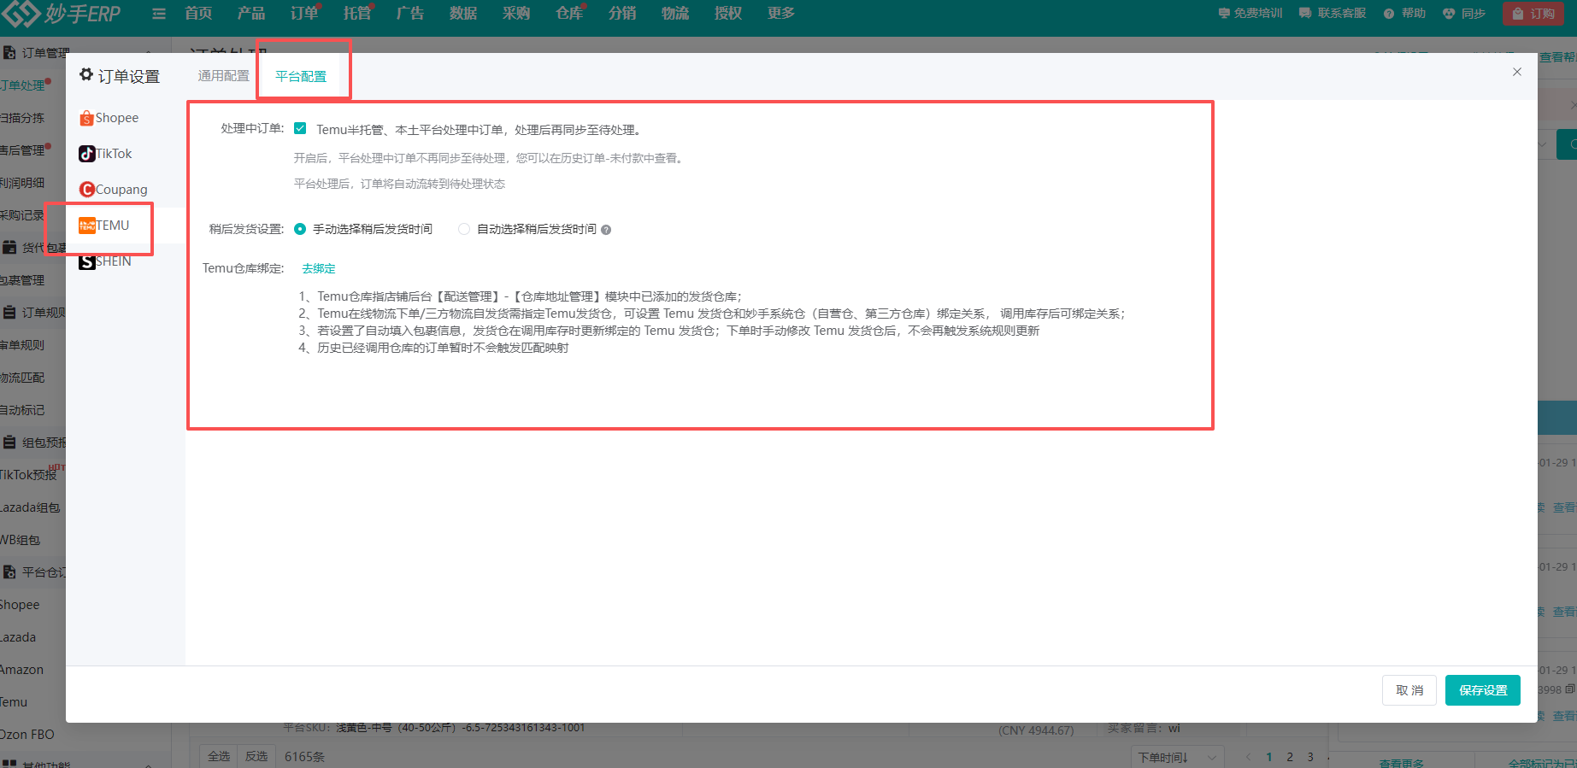Click the 去绑定 link

click(x=319, y=268)
